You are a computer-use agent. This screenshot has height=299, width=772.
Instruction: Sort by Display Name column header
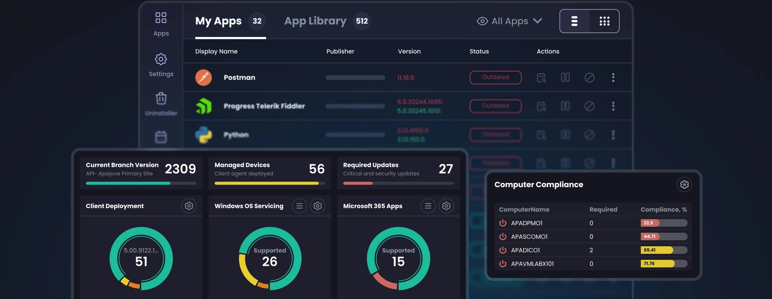click(216, 51)
